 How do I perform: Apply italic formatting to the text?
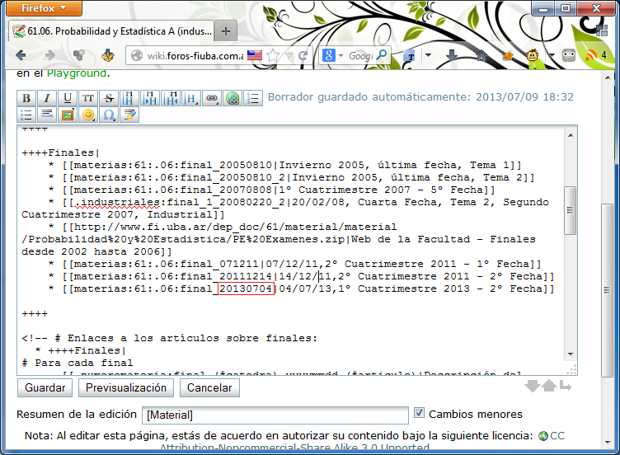47,98
